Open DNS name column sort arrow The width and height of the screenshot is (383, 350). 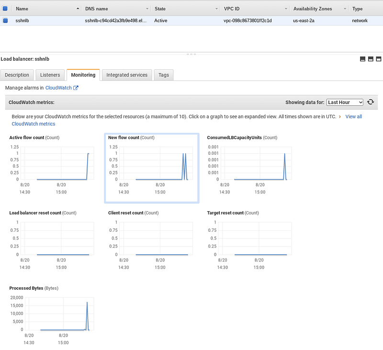[147, 9]
